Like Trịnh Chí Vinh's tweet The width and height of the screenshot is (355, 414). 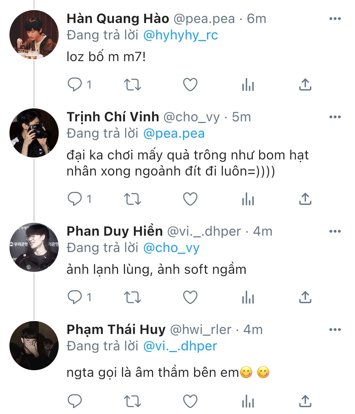(190, 199)
